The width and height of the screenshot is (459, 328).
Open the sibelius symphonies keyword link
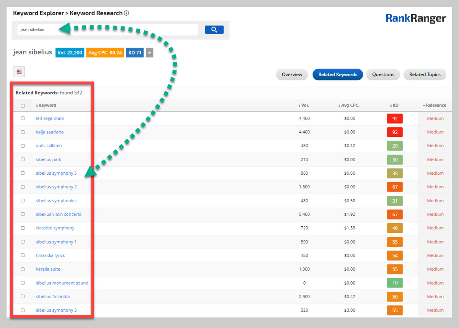pos(56,201)
